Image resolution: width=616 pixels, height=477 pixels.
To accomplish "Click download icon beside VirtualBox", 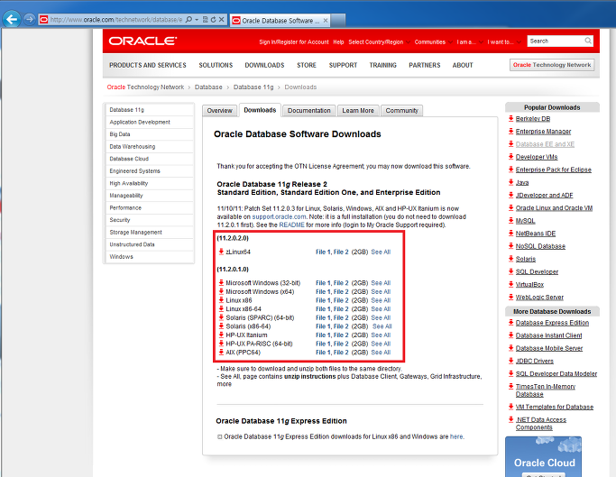I will tap(510, 284).
